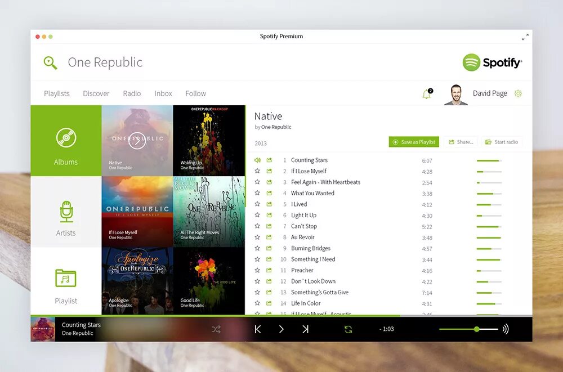The height and width of the screenshot is (372, 563).
Task: Star the track Preacher
Action: tap(257, 270)
